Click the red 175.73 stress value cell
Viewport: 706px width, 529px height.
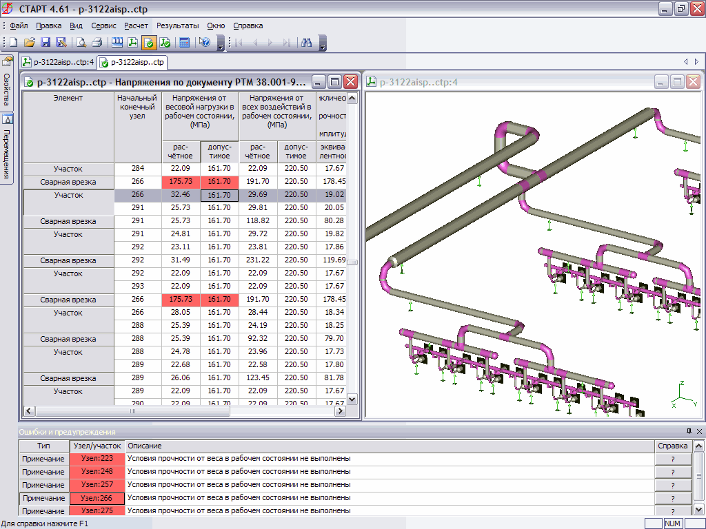coord(181,182)
